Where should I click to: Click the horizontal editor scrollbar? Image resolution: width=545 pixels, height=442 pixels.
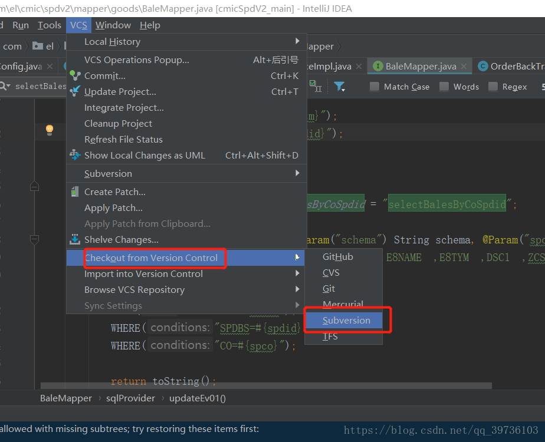(x=266, y=386)
